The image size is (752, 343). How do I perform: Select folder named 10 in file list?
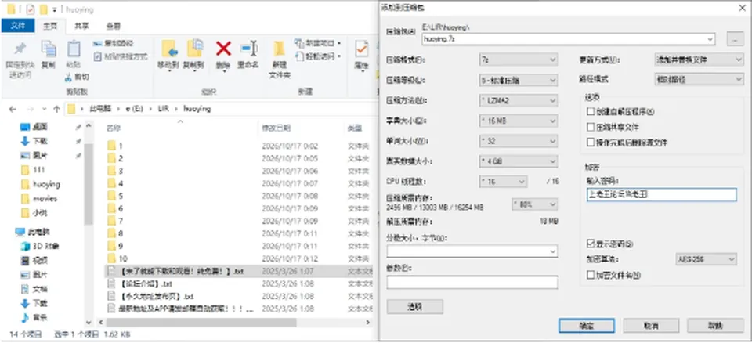coord(122,258)
